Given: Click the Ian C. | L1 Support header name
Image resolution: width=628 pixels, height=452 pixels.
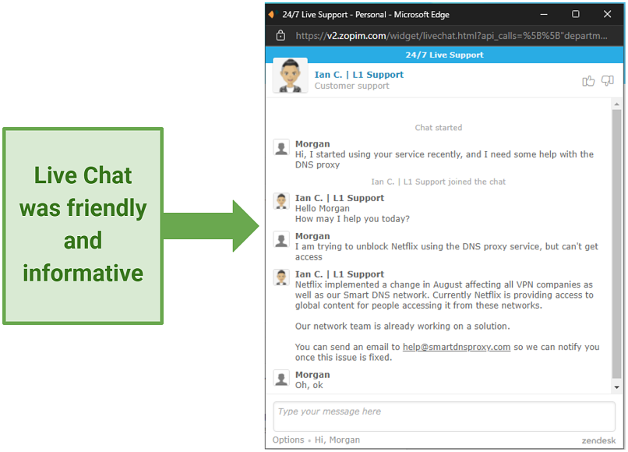Looking at the screenshot, I should (x=359, y=75).
